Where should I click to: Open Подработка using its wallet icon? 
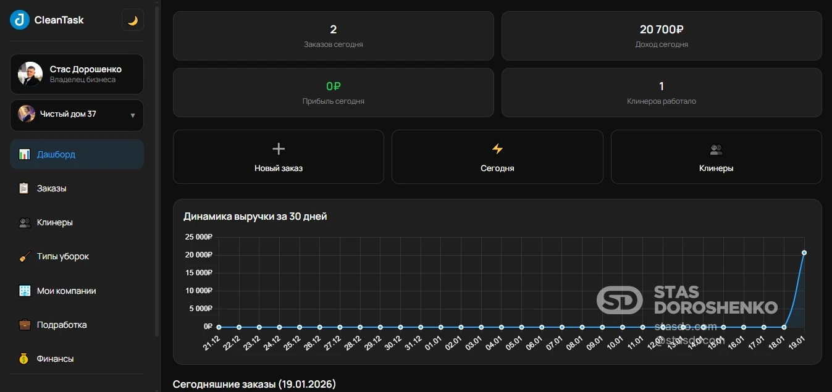click(x=23, y=324)
